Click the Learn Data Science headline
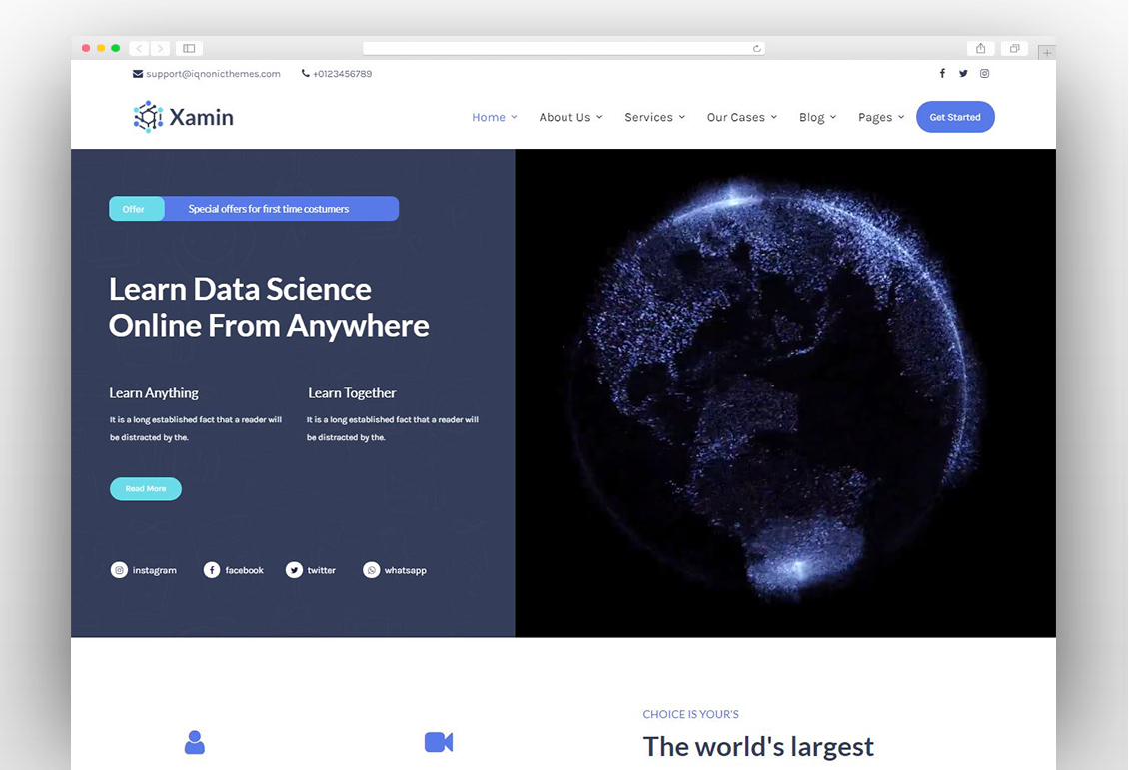1129x770 pixels. 269,308
